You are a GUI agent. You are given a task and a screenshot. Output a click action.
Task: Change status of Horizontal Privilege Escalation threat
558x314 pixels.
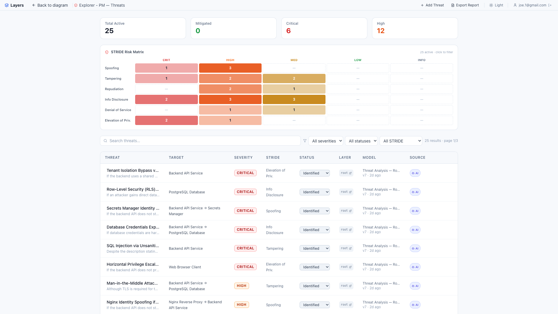[x=315, y=267]
